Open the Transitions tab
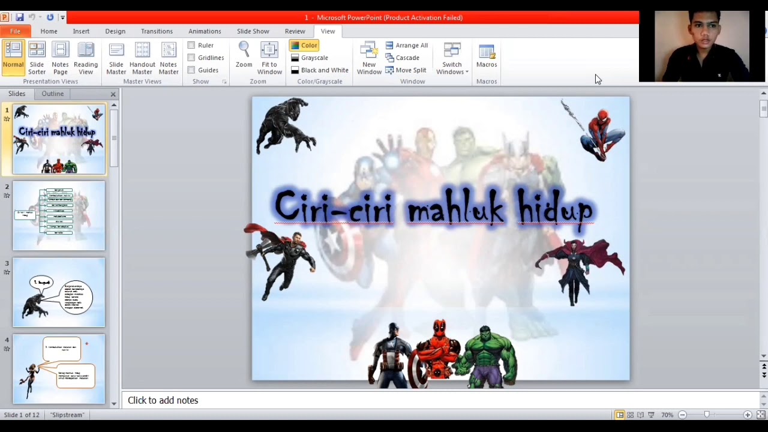 point(157,31)
